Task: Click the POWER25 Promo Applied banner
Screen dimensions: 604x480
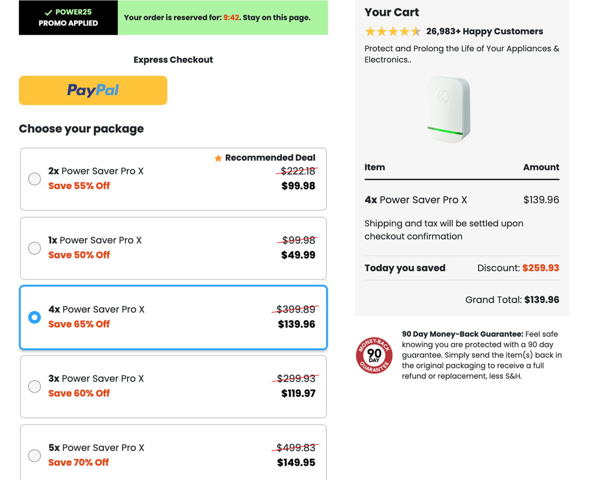Action: tap(68, 18)
